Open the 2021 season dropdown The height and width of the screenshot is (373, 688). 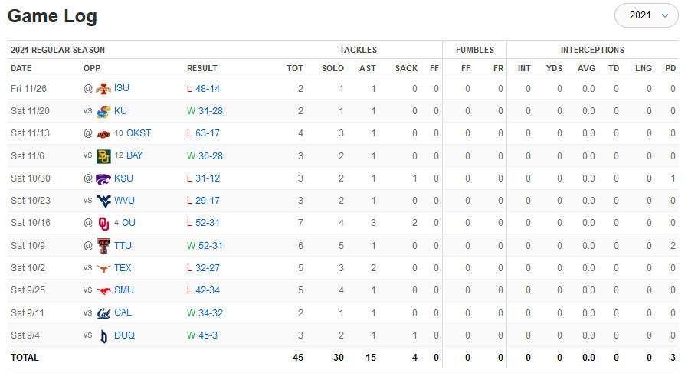[647, 15]
